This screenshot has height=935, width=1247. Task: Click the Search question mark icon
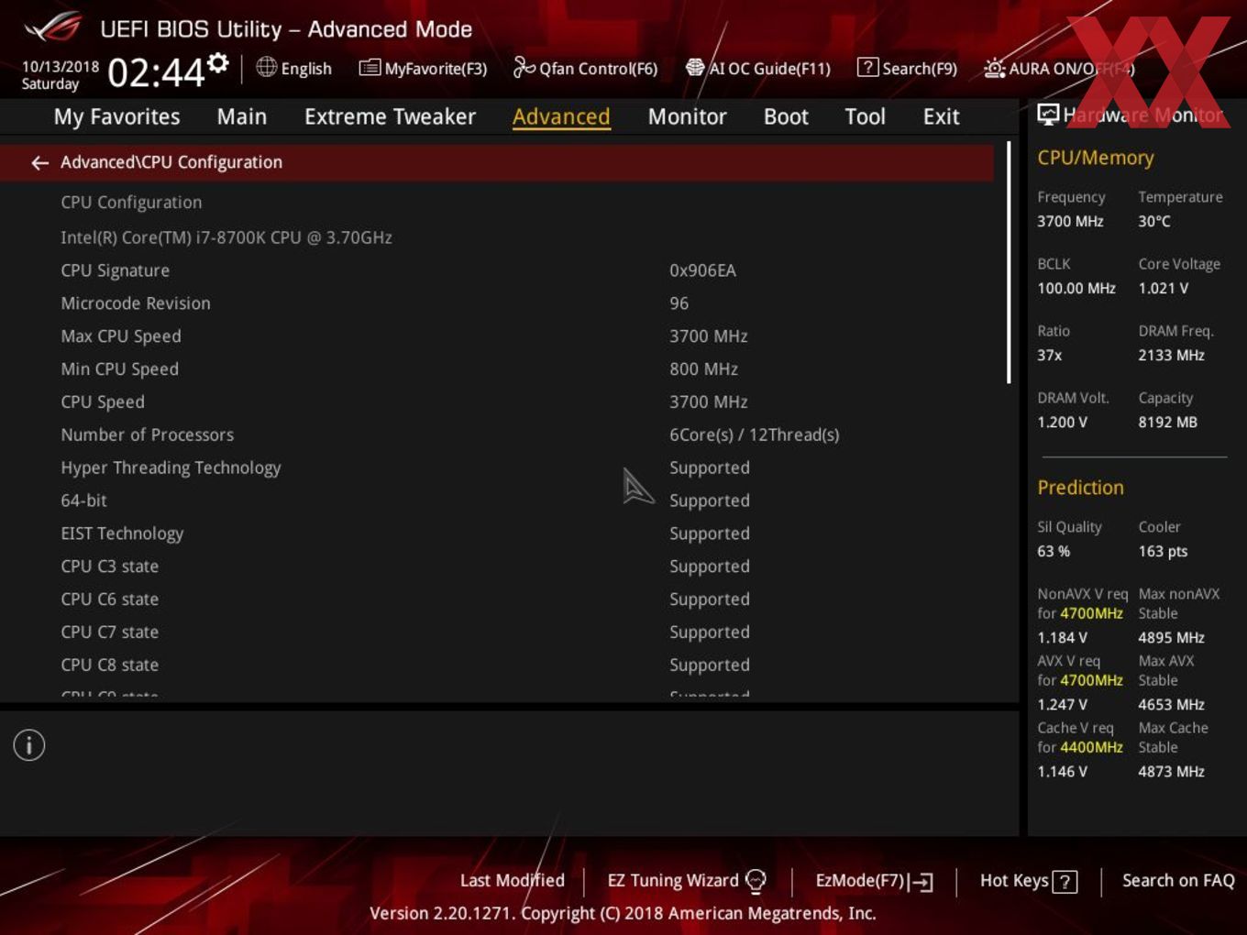coord(866,67)
